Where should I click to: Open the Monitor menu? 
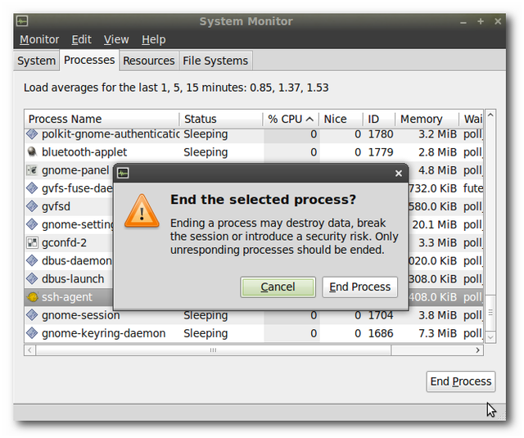[x=39, y=39]
